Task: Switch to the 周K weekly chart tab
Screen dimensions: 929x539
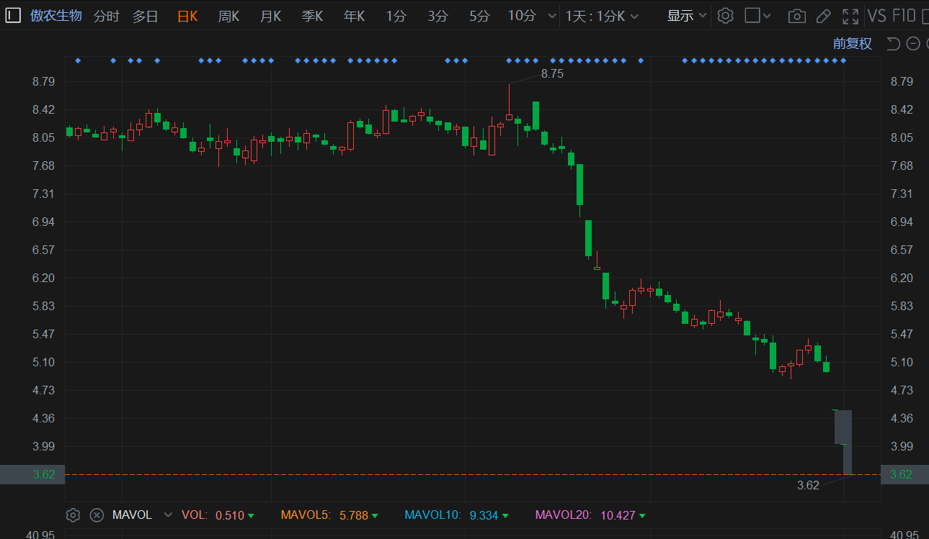Action: [228, 16]
